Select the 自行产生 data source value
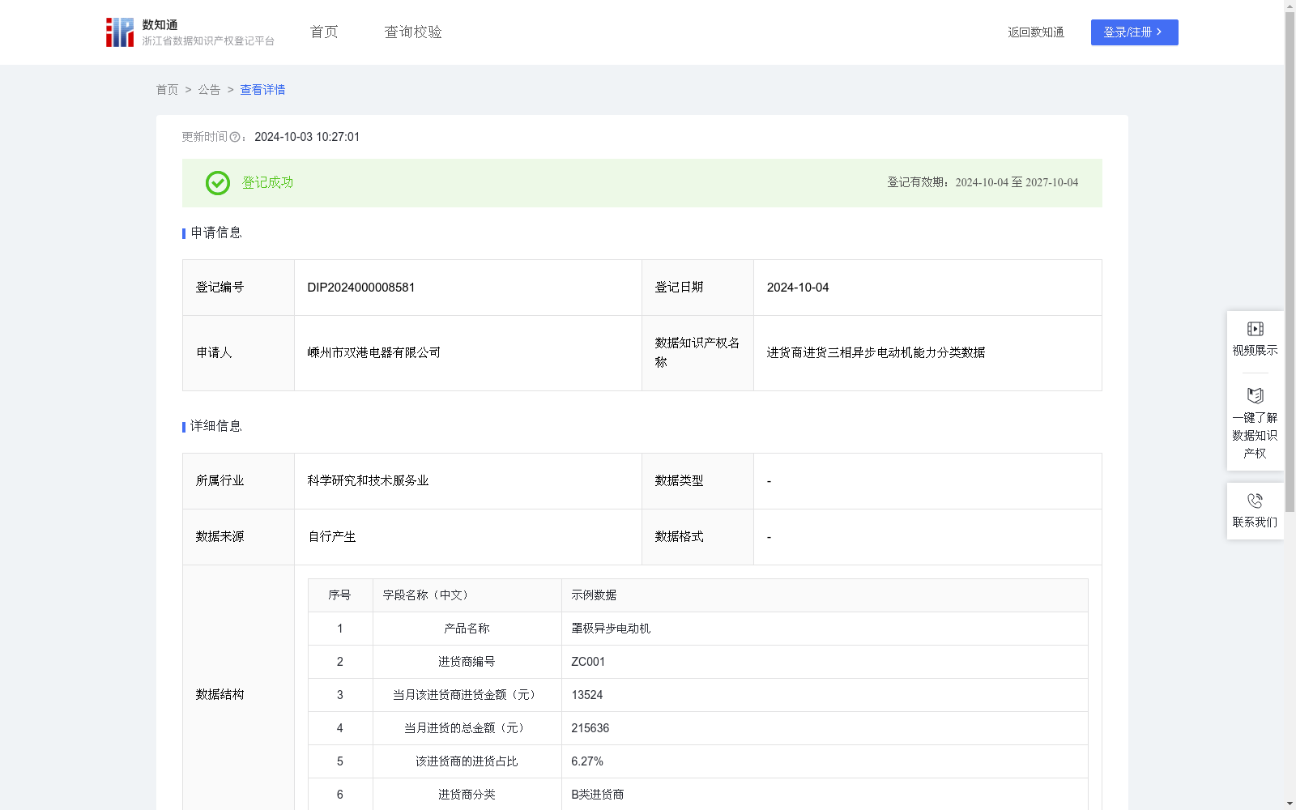 coord(332,536)
